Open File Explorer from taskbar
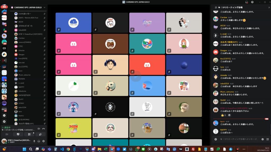Viewport: 271px width, 152px height. tap(100, 149)
